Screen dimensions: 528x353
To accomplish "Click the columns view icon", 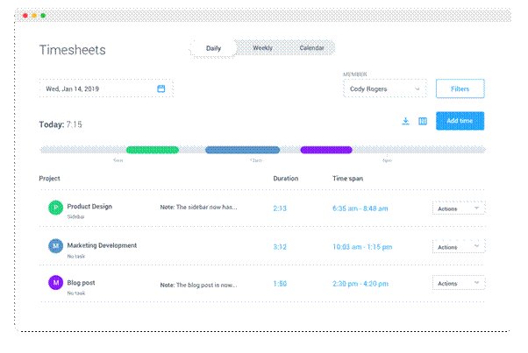I will (423, 121).
